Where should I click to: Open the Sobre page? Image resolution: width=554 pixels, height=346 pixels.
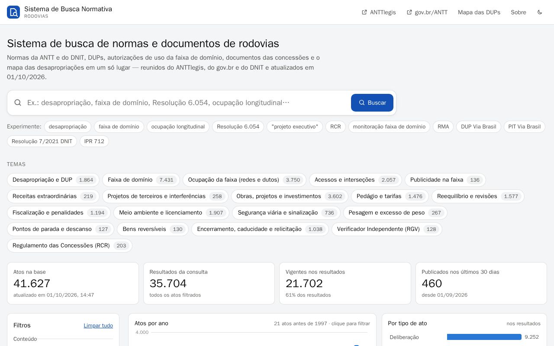[519, 12]
